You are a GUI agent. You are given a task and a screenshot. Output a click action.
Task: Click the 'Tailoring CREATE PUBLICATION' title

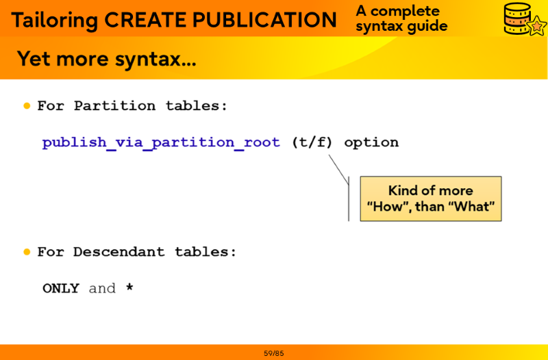coord(174,20)
